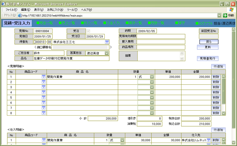Screen dimensions: 237x146
Task: Click the ご担当者 field containing 鈴木
Action: (x=49, y=53)
